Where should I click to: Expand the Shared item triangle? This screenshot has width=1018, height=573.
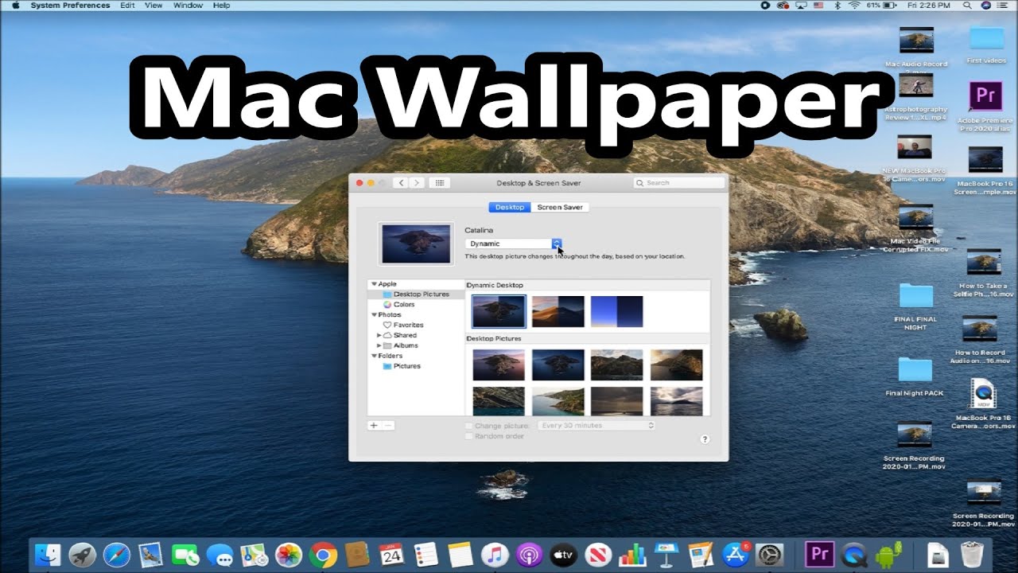click(x=379, y=336)
